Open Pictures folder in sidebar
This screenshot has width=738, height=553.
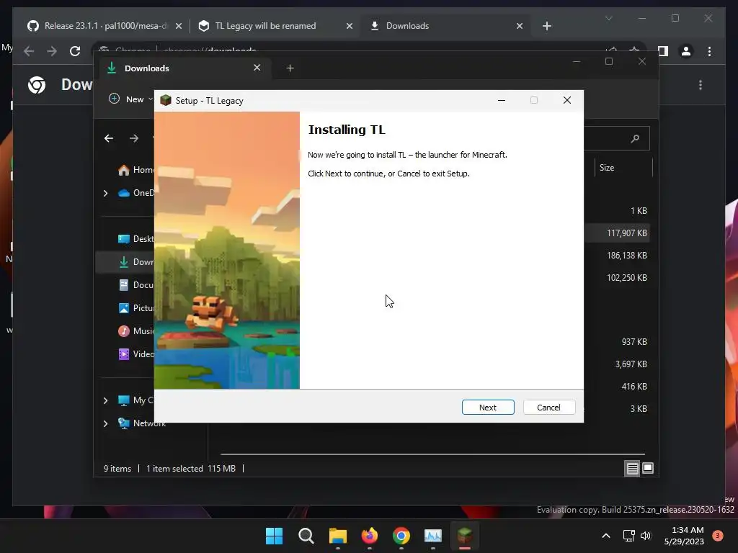pyautogui.click(x=135, y=308)
